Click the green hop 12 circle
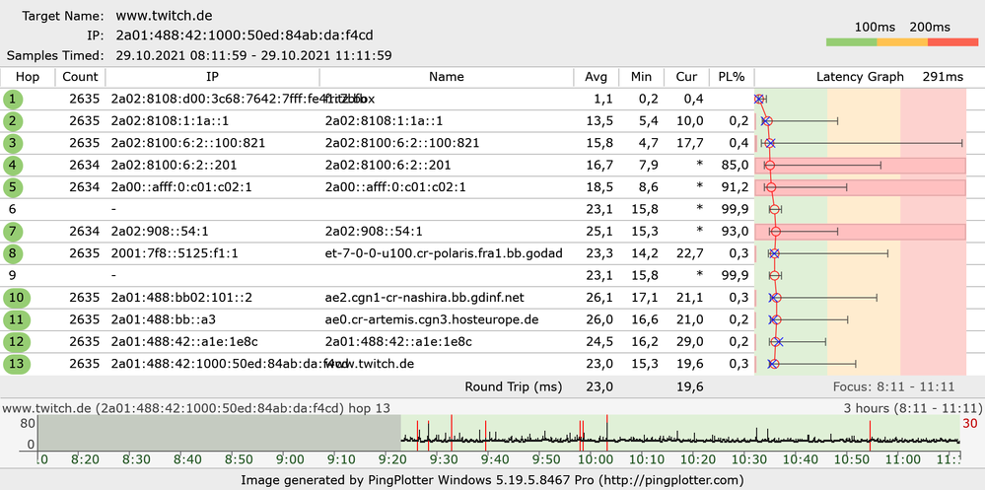This screenshot has width=985, height=490. tap(16, 342)
